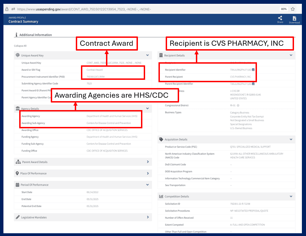Screen dimensions: 306x236
Task: Click the 80% zoom level indicator
Action: 284,9
